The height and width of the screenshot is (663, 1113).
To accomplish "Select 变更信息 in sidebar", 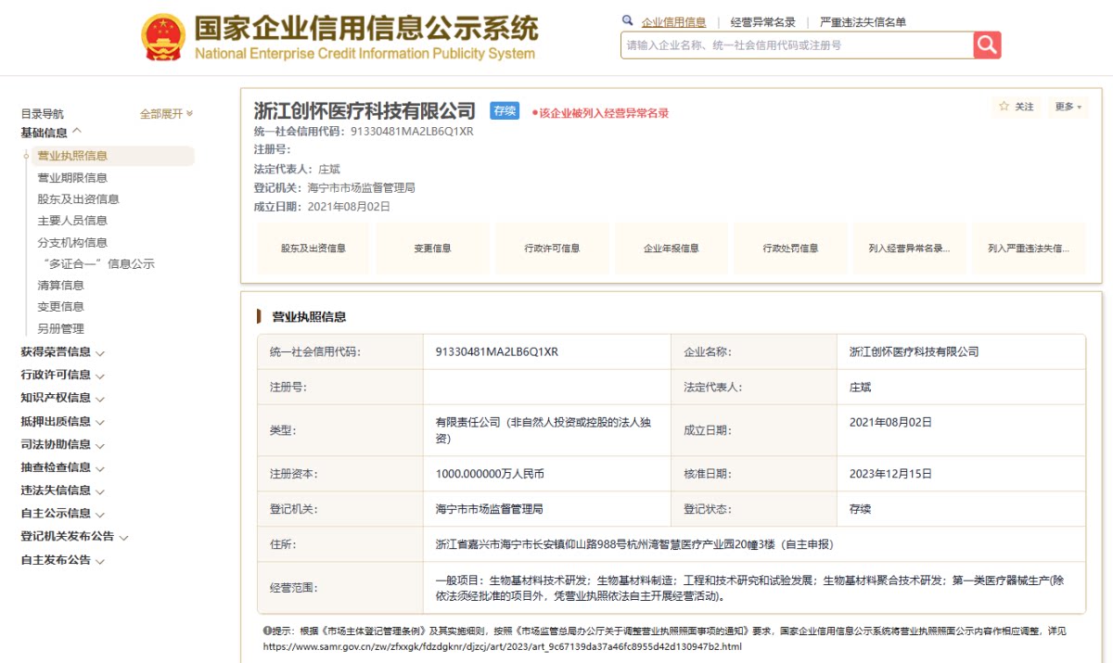I will coord(60,307).
